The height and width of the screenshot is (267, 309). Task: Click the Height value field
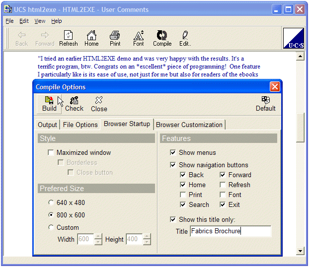pos(135,239)
